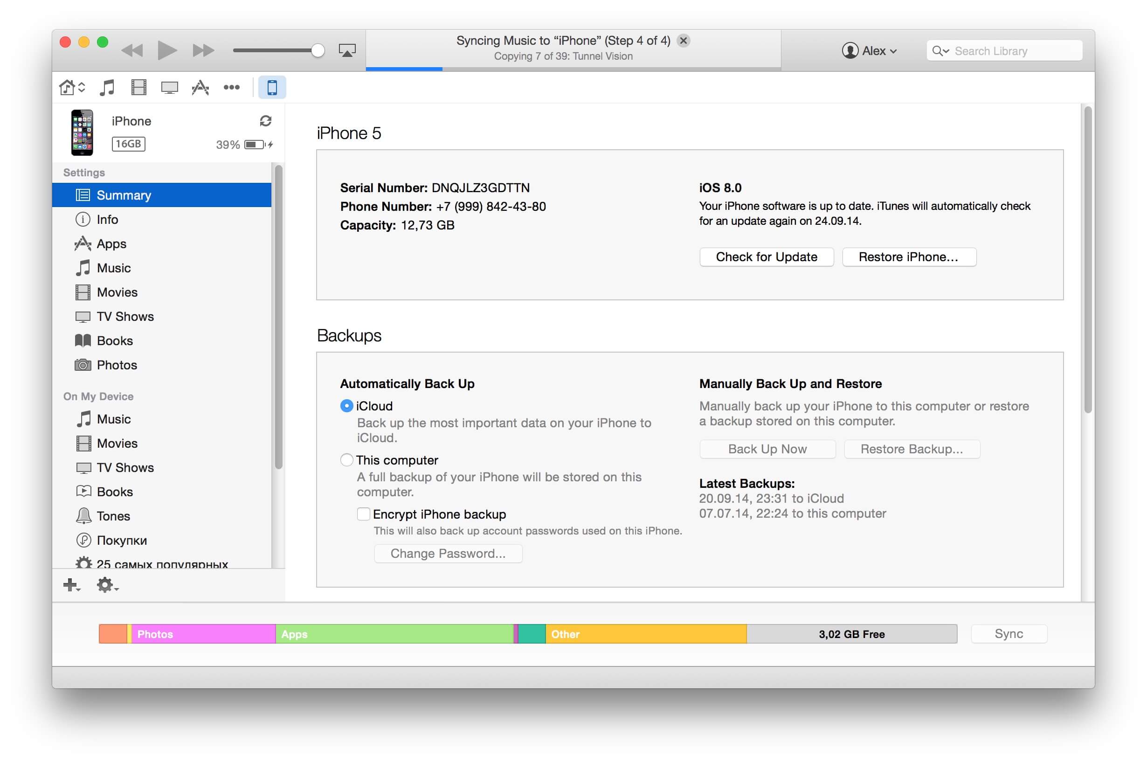Select Tones under On My Device

pos(161,517)
